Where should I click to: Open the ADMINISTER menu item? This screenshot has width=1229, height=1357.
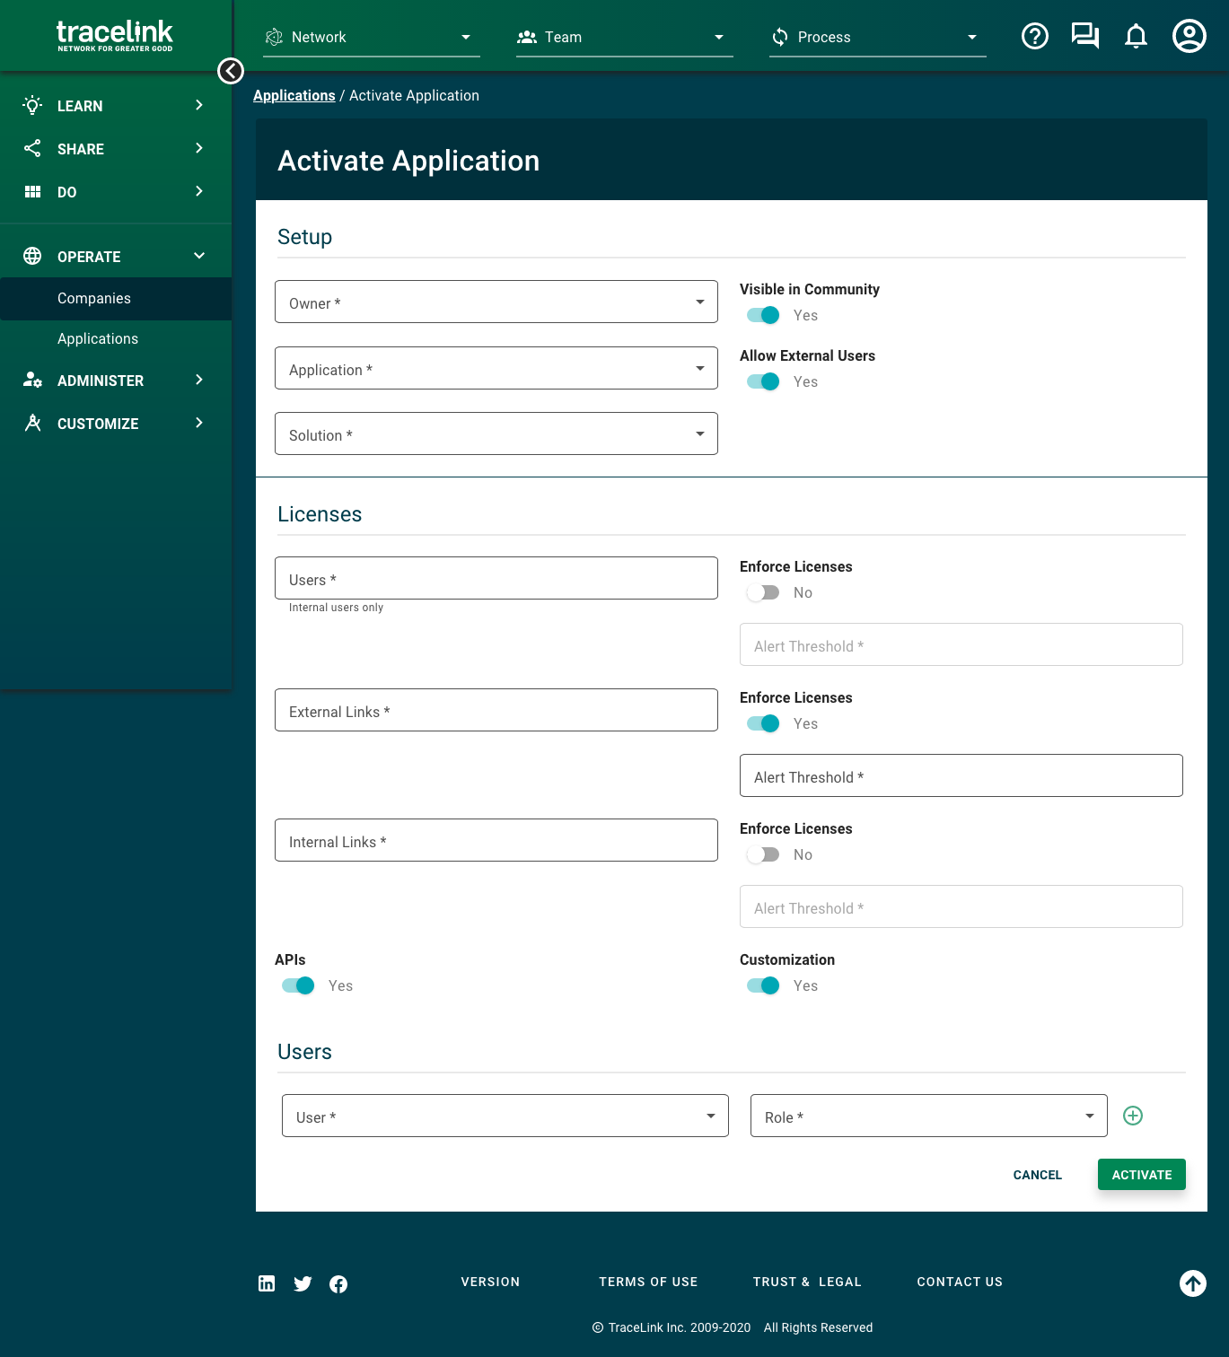pyautogui.click(x=116, y=380)
